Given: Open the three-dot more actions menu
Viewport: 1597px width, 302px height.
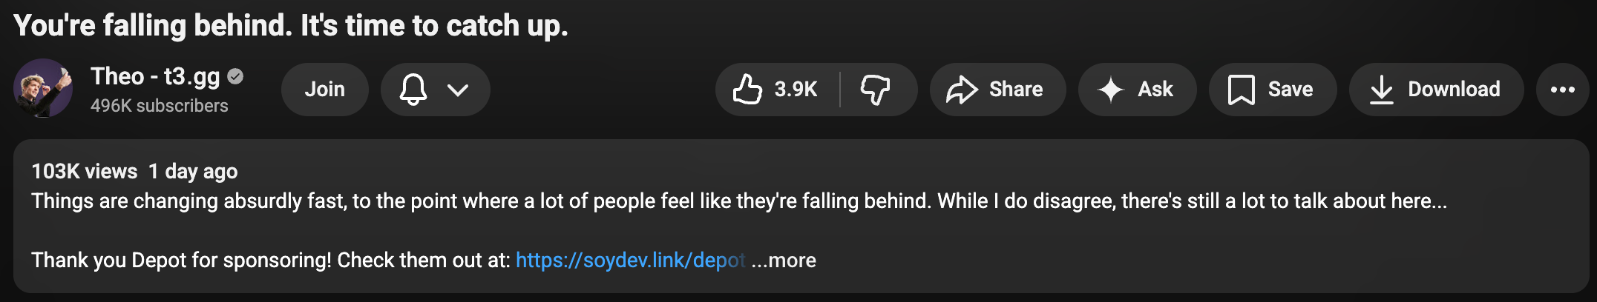Looking at the screenshot, I should point(1562,90).
